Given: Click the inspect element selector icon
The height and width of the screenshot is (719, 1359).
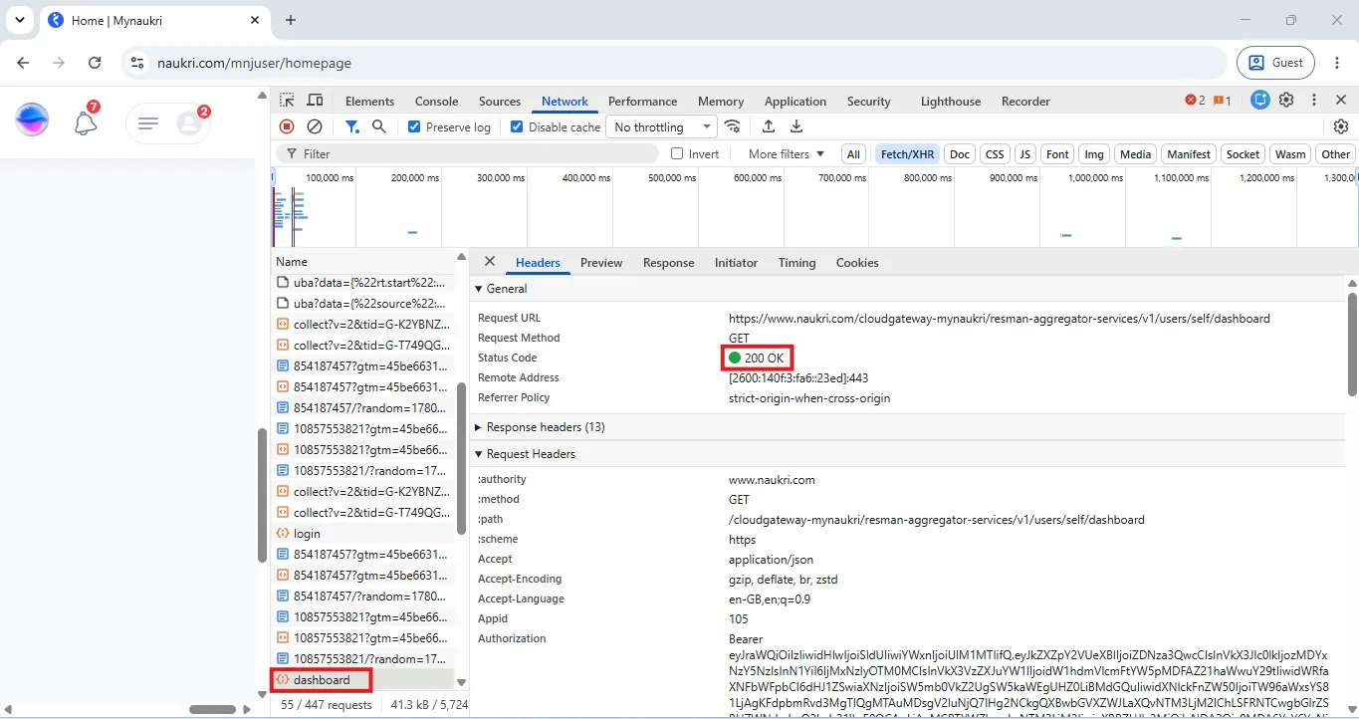Looking at the screenshot, I should [287, 101].
